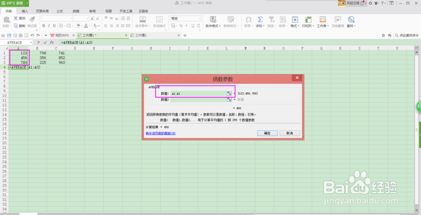Click the Freeze Panes icon

tap(338, 19)
